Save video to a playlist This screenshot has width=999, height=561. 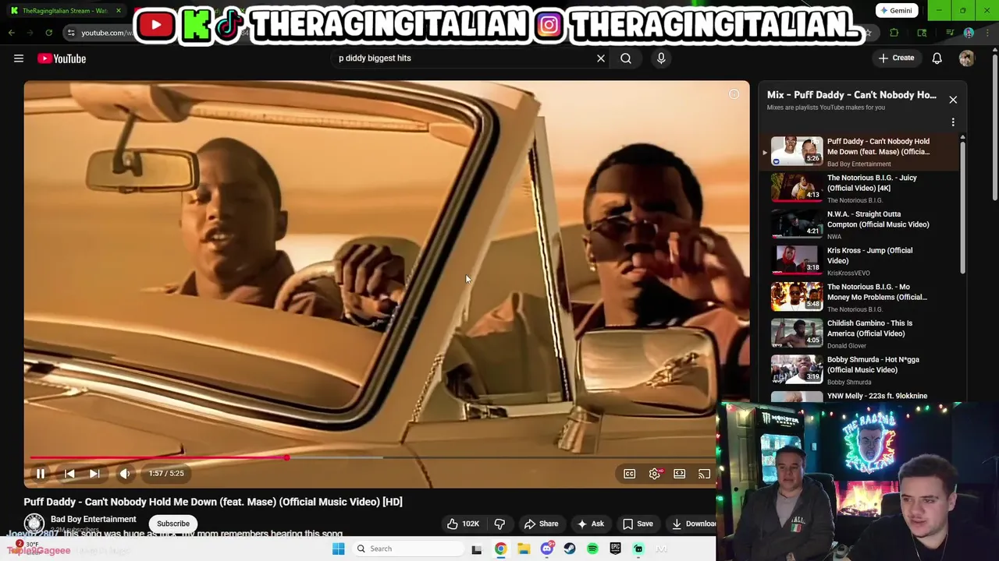point(638,524)
